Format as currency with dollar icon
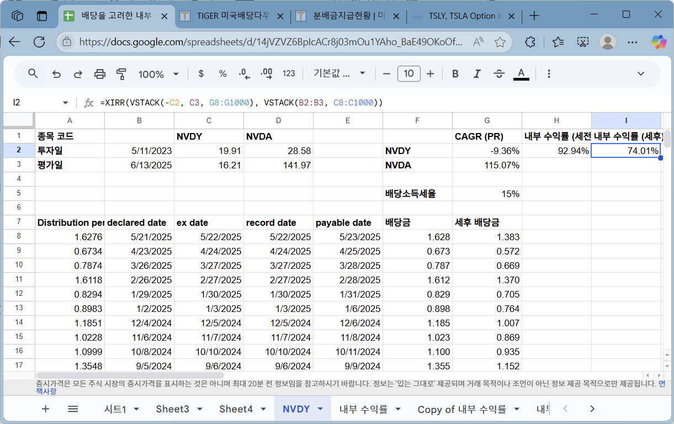 click(201, 73)
